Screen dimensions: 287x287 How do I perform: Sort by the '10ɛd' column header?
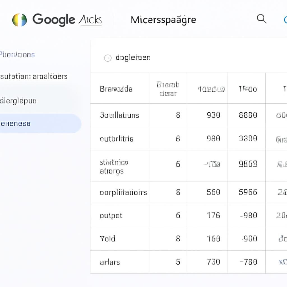(211, 89)
